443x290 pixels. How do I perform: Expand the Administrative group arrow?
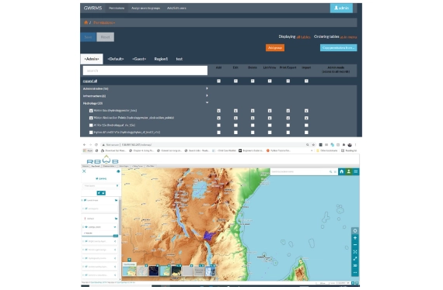[207, 88]
